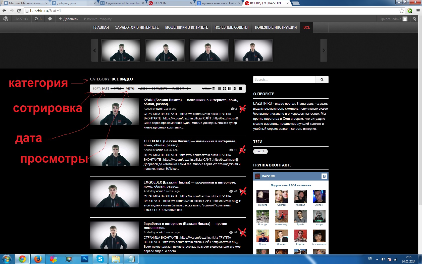This screenshot has height=264, width=422.
Task: Open the KYANI video title link
Action: coord(191,102)
